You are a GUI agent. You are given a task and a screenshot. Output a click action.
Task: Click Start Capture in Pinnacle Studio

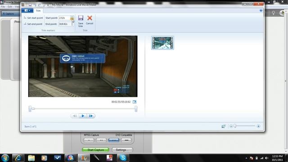[x=95, y=150]
